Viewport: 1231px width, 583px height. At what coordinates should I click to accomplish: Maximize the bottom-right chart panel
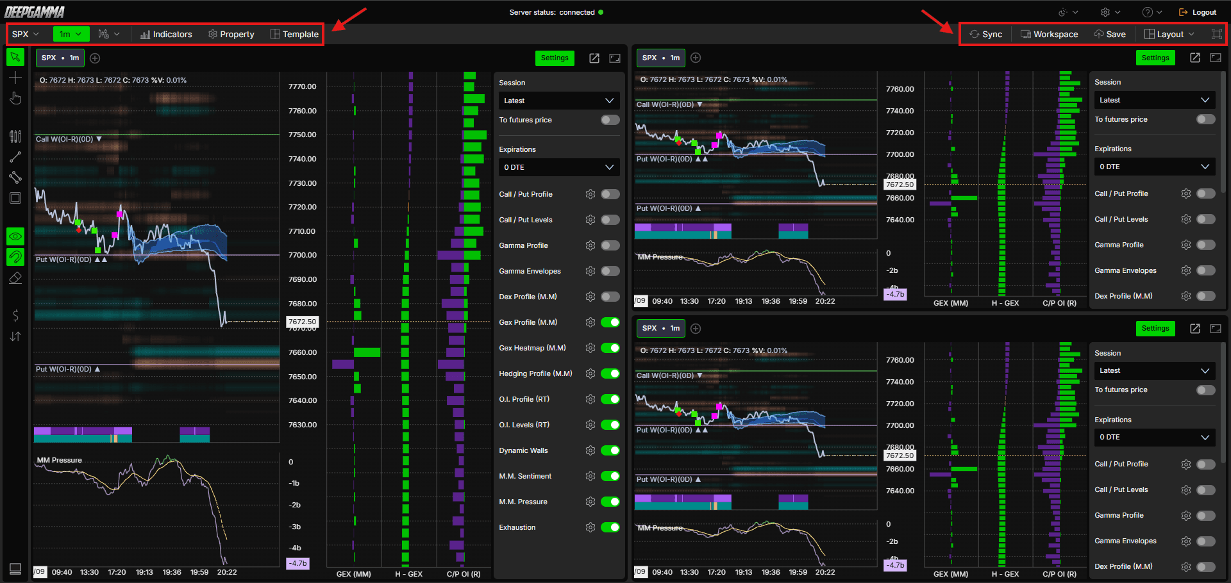tap(1216, 329)
